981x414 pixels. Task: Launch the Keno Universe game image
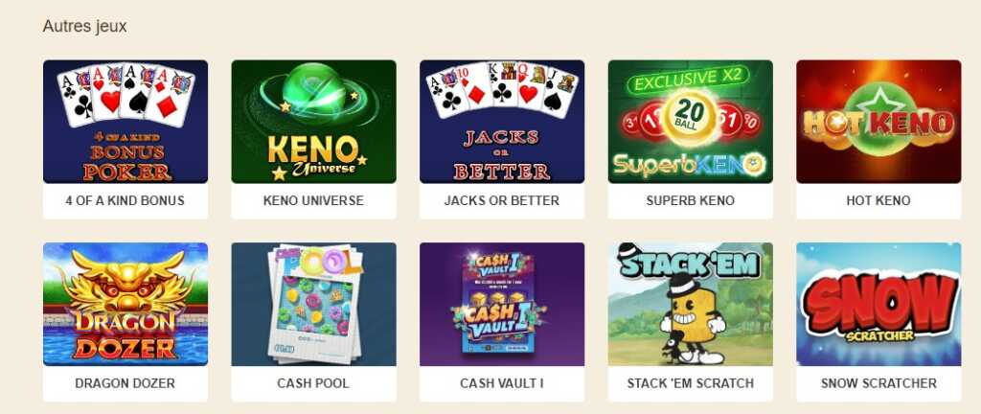point(313,122)
